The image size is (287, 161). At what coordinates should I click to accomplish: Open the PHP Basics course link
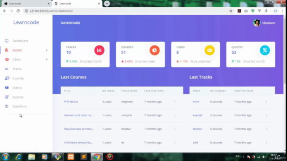pos(71,102)
